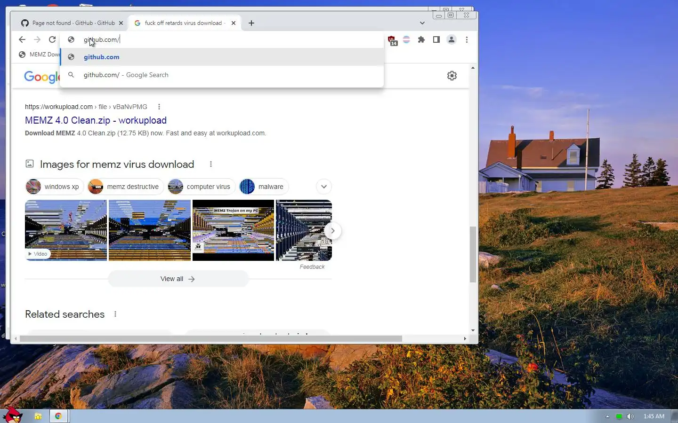Open a new browser tab
The image size is (678, 423).
coord(251,23)
